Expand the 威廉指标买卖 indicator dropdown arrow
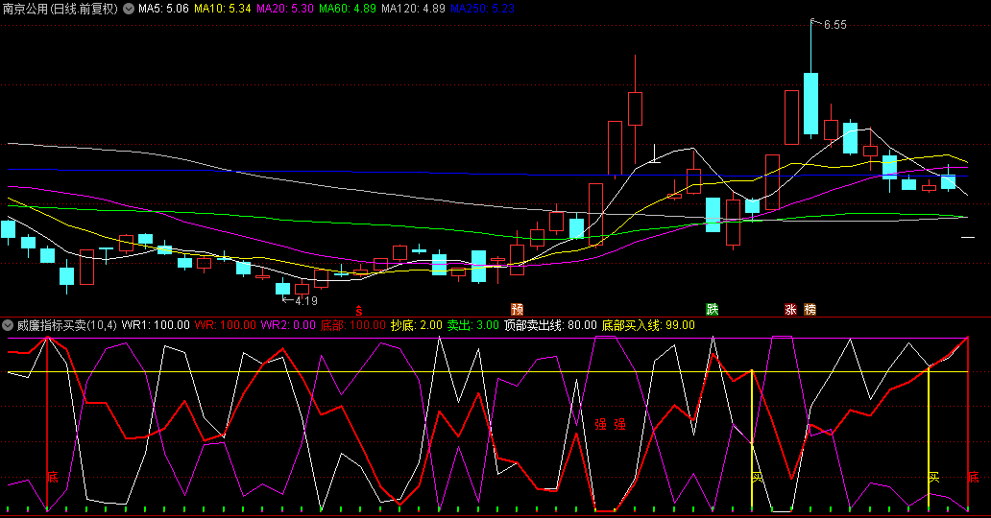The image size is (991, 518). click(x=8, y=325)
